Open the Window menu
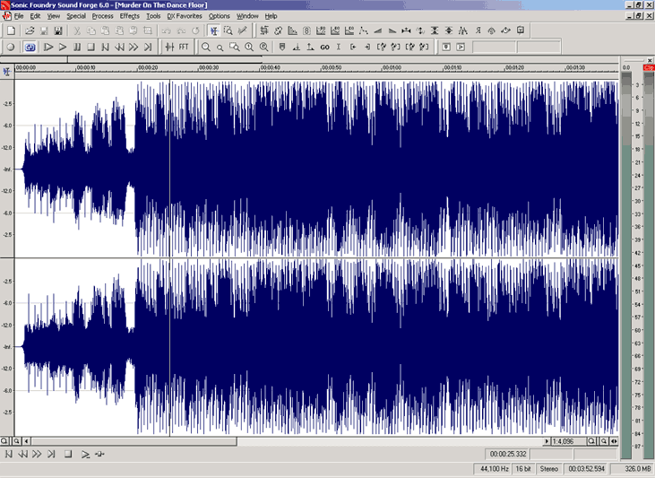This screenshot has height=478, width=655. (x=247, y=16)
